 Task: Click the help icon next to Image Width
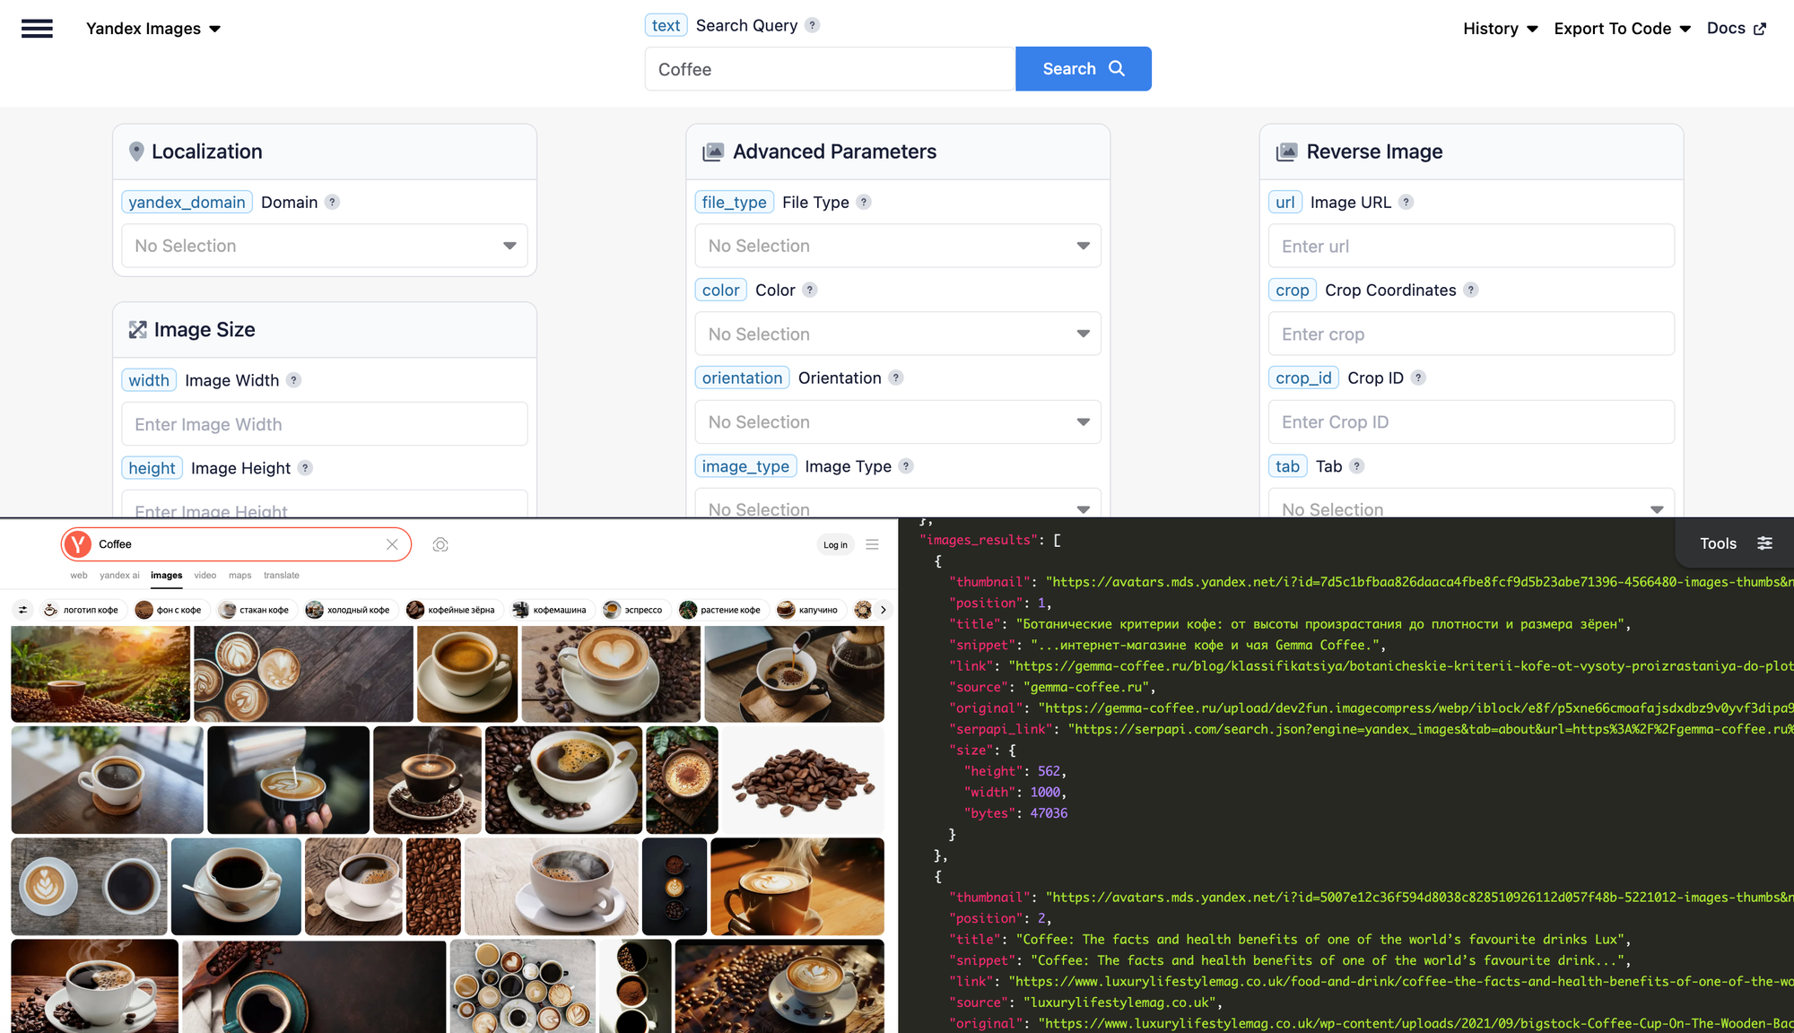tap(293, 380)
